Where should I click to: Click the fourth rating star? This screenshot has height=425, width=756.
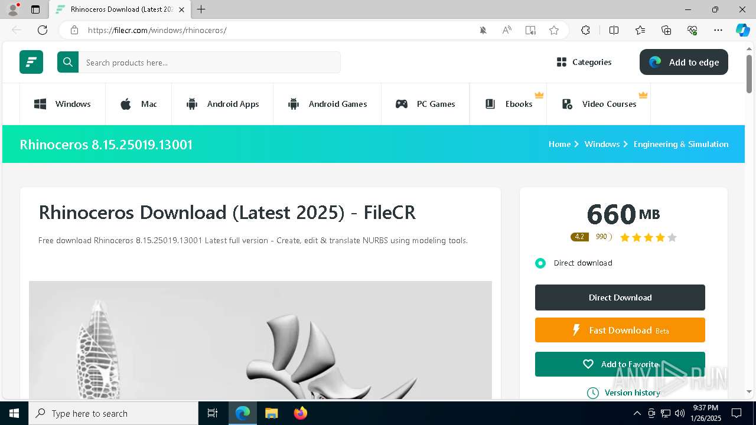(660, 237)
